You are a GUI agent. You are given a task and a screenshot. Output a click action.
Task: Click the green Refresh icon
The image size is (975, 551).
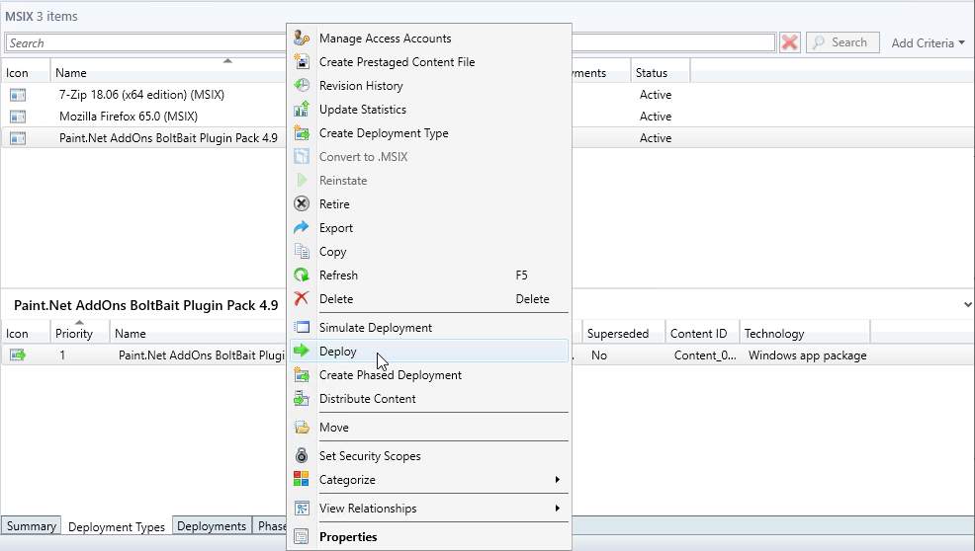[303, 275]
